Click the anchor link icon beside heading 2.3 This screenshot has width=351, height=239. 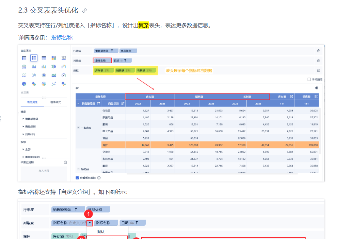click(84, 11)
